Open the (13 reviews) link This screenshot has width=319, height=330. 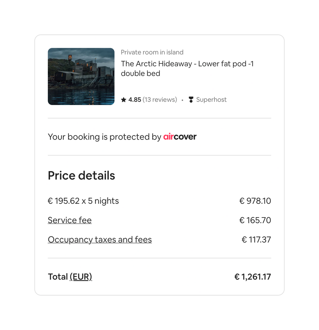159,100
